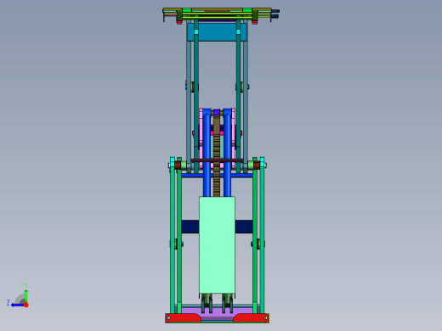Click the red origin dot of the triad
The height and width of the screenshot is (331, 442).
(26, 305)
